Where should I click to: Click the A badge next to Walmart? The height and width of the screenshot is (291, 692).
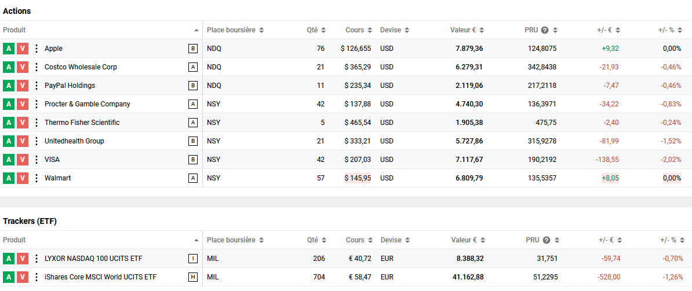pos(193,178)
